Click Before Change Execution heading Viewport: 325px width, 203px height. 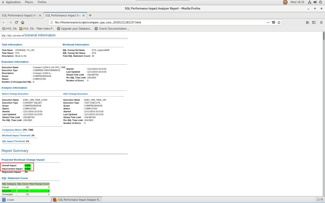(15, 94)
